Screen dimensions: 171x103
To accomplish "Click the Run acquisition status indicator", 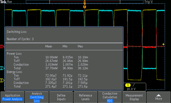I will (10, 2).
